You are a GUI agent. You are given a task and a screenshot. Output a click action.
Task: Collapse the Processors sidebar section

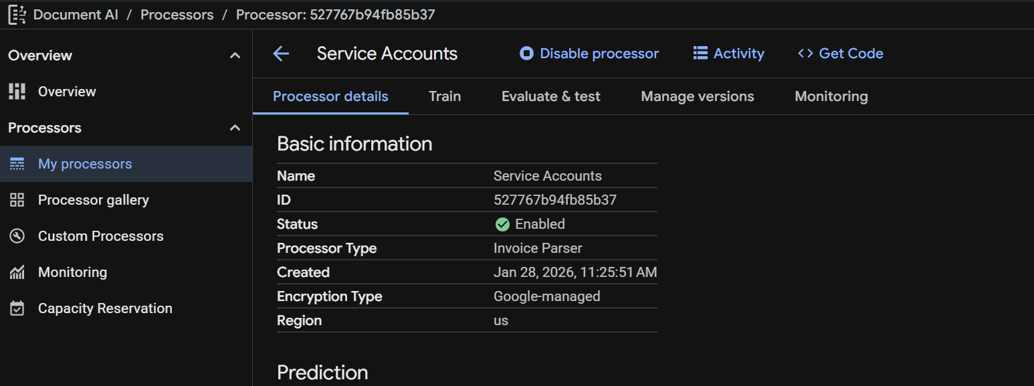pos(235,128)
